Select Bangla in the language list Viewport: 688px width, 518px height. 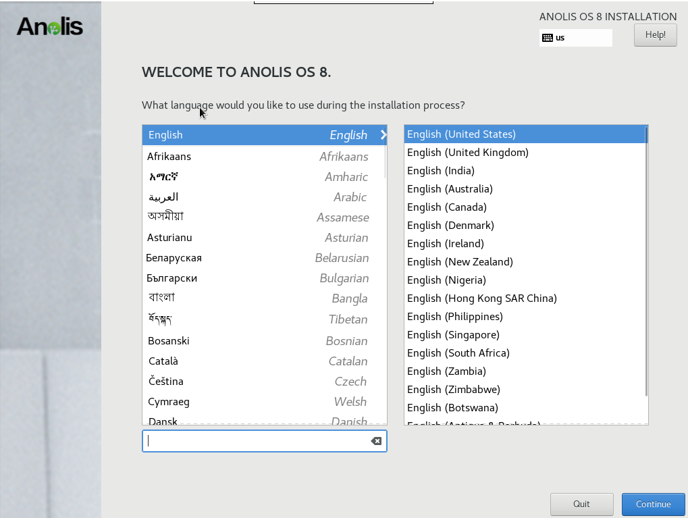[x=264, y=298]
